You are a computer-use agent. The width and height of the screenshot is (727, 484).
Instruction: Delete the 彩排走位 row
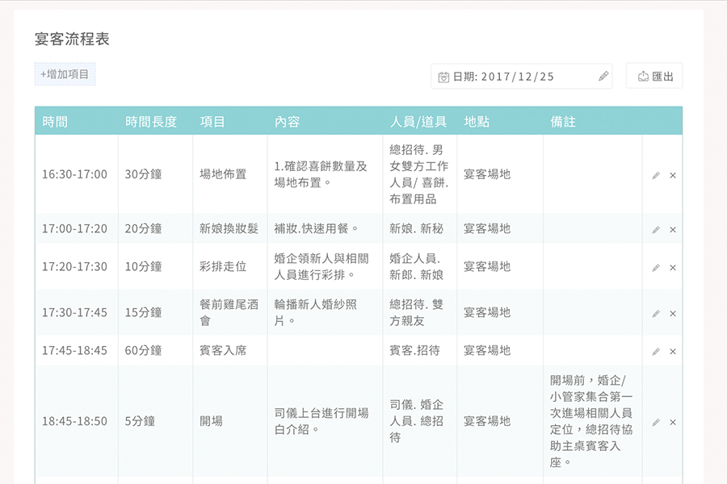pos(673,267)
